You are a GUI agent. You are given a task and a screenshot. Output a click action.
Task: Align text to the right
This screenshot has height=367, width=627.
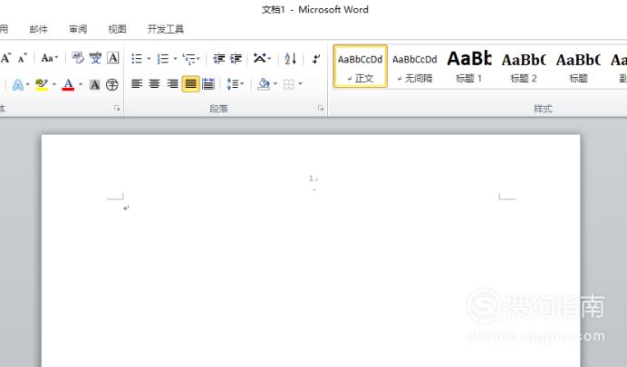click(172, 84)
